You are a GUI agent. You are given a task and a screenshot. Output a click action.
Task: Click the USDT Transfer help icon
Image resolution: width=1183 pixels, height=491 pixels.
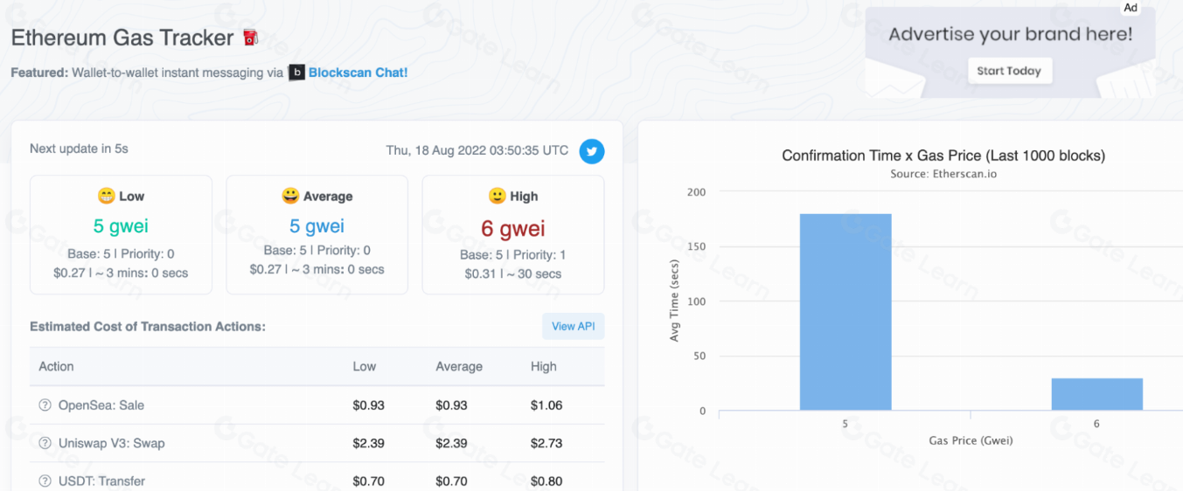click(x=45, y=481)
